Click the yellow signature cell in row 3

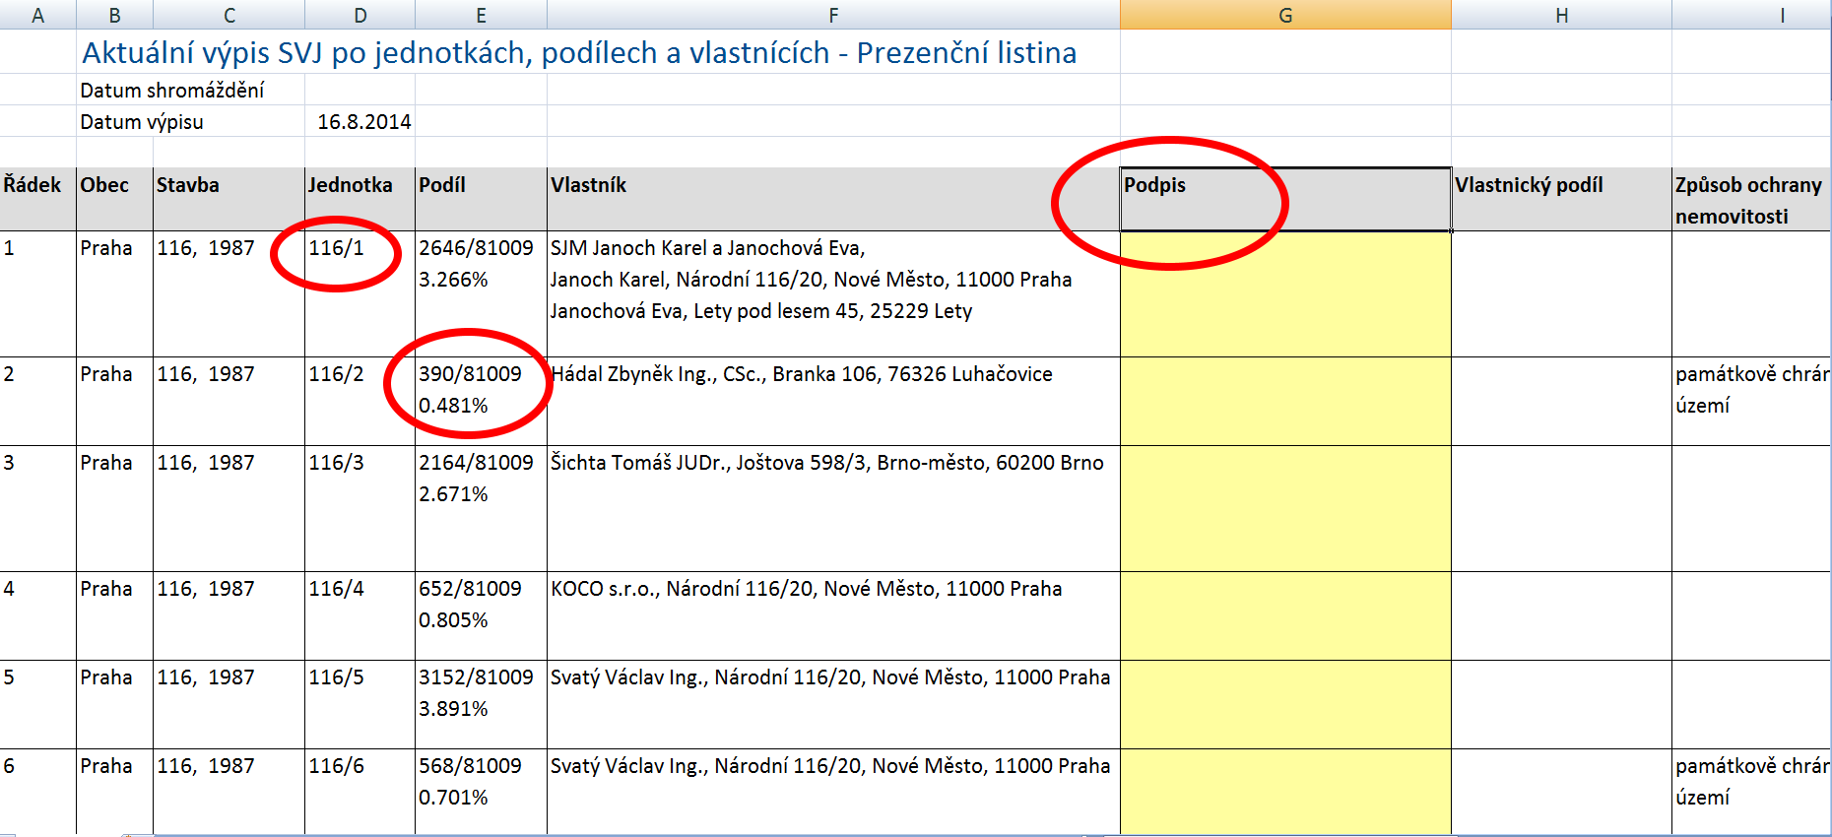tap(1285, 508)
